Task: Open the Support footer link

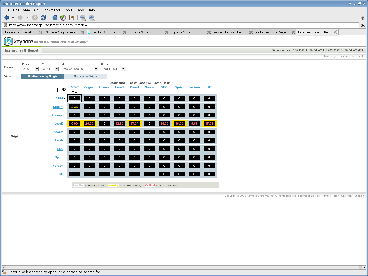Action: (359, 196)
